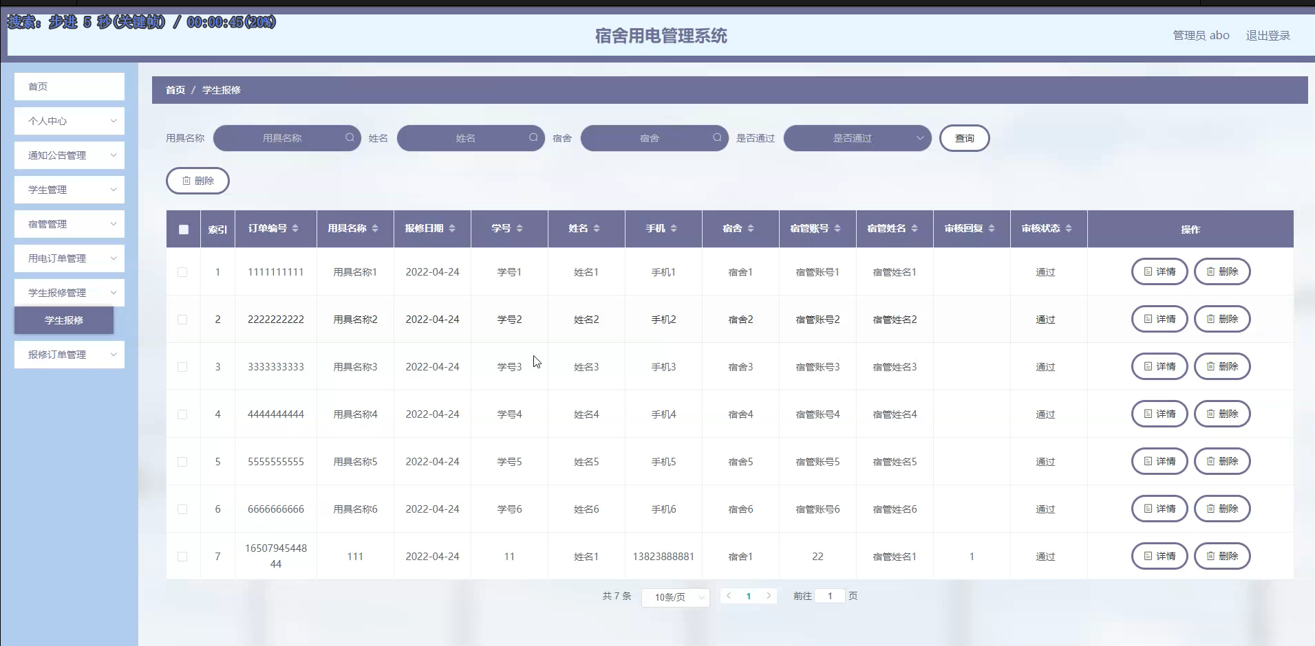Open the 首页 sidebar menu item
The image size is (1315, 646).
[70, 87]
